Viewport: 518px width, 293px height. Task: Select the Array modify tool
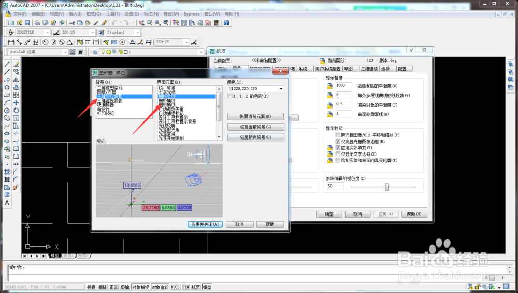[16, 95]
